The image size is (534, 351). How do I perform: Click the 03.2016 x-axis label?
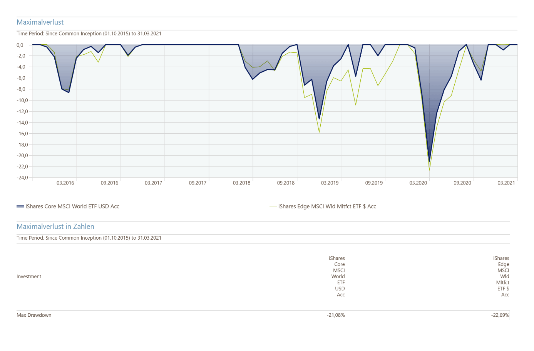coord(65,183)
